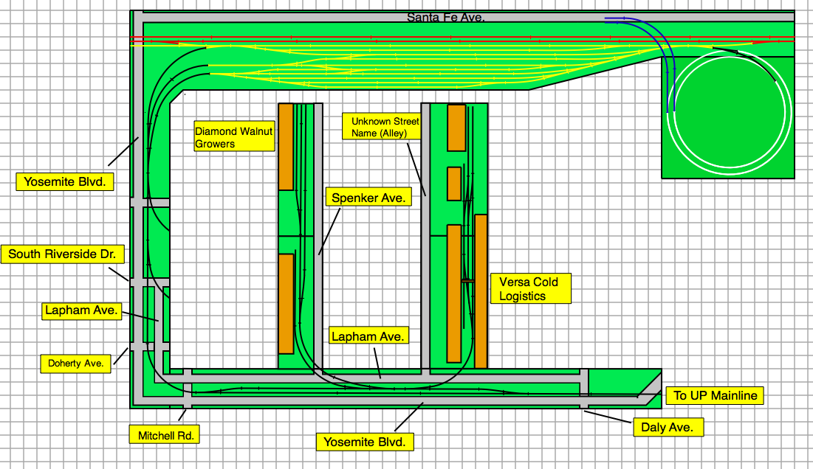The image size is (813, 469).
Task: Click the orange building beside Diamond Walnut Growers
Action: coord(286,146)
